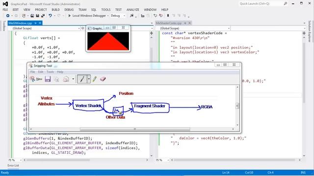314x176 pixels.
Task: Click New snip button in Snipping Tool
Action: 36,79
